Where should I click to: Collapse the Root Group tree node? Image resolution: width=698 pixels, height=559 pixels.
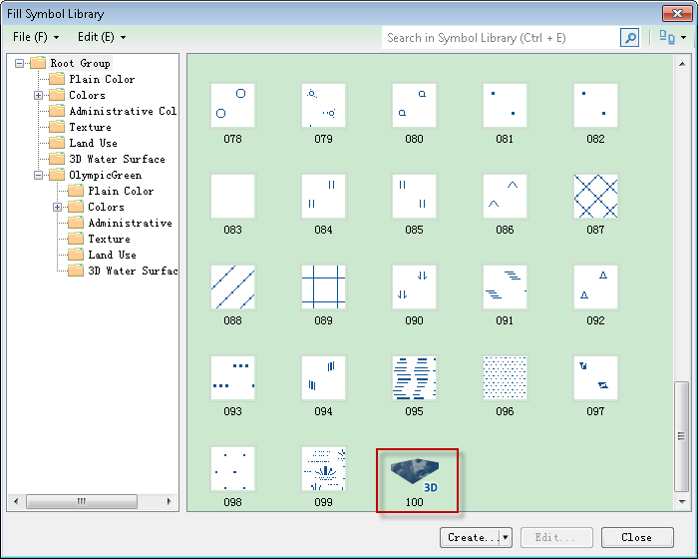pos(21,63)
